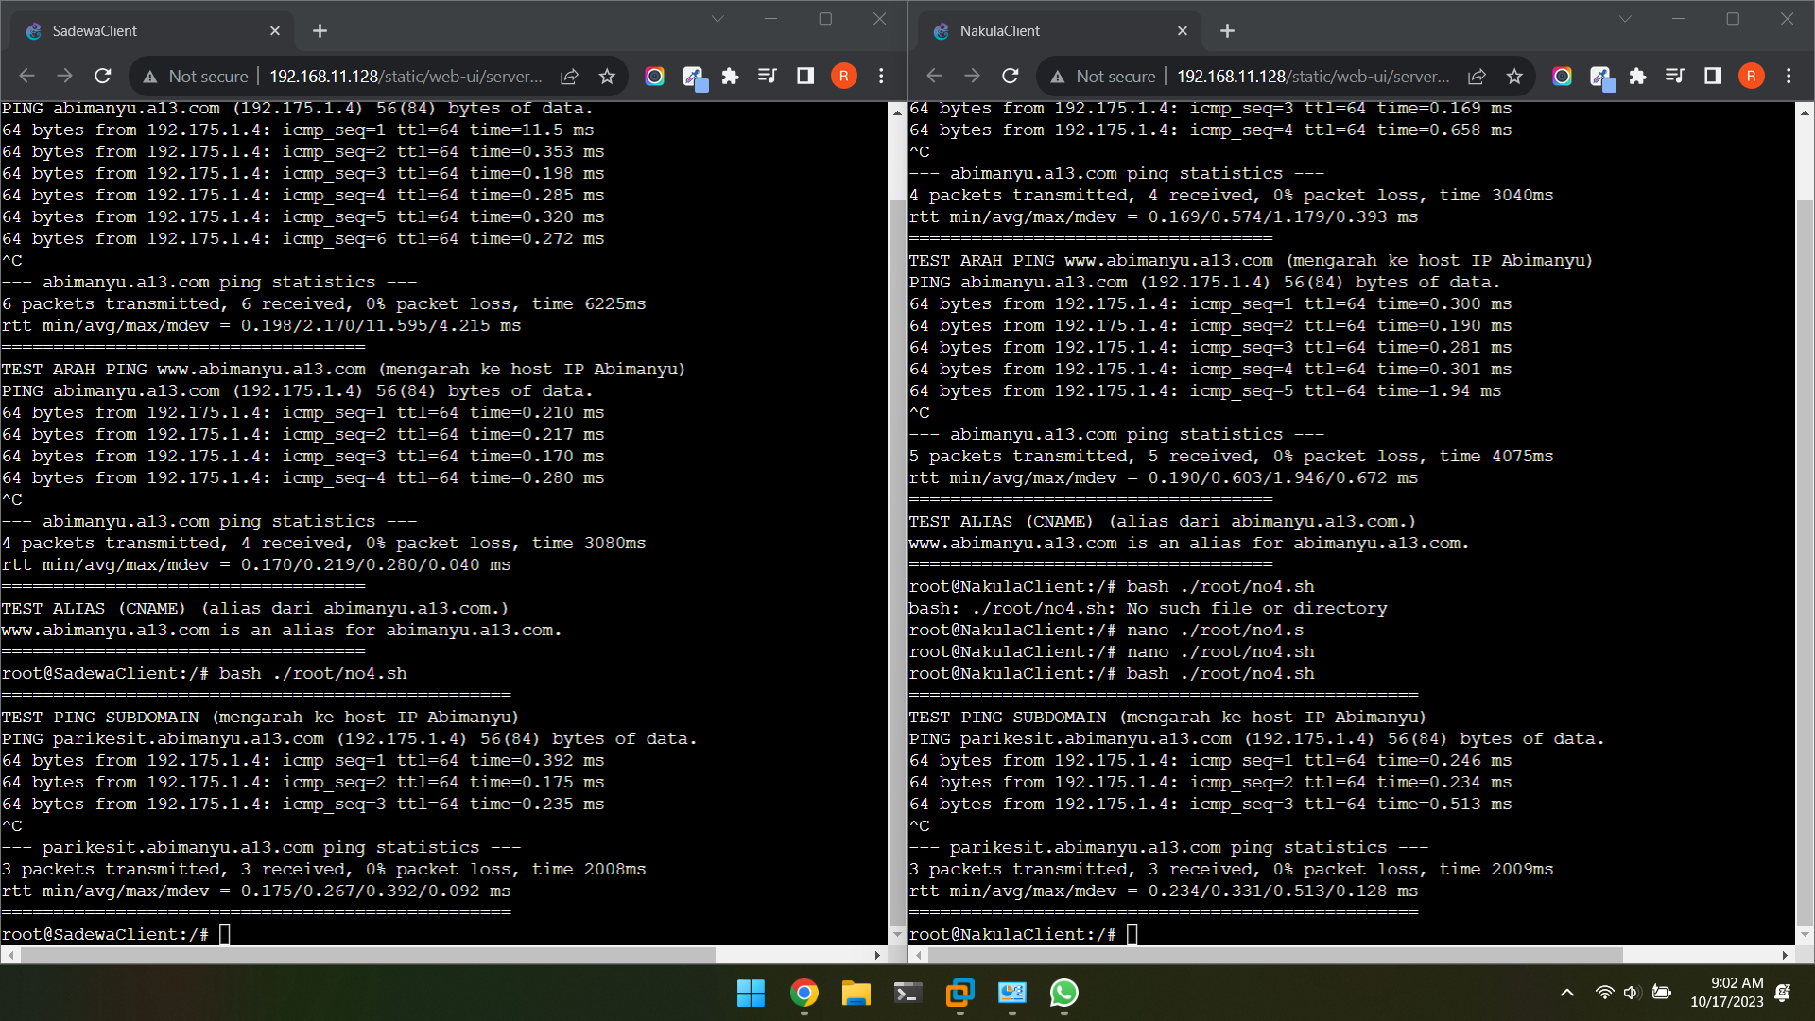Viewport: 1815px width, 1021px height.
Task: Share the page via the share icon
Action: coord(569,76)
